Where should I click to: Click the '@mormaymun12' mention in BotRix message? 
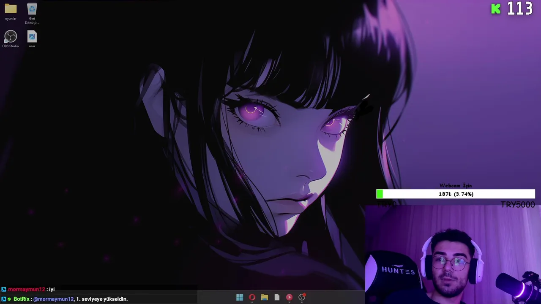(53, 299)
